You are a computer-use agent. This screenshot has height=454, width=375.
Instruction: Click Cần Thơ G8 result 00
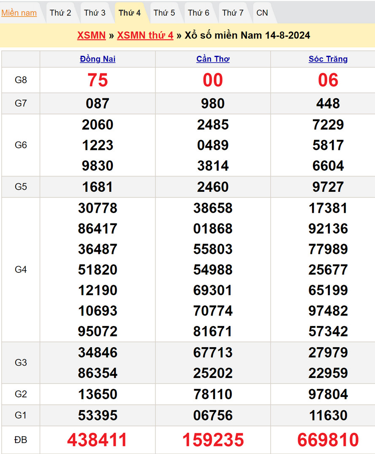click(x=213, y=80)
